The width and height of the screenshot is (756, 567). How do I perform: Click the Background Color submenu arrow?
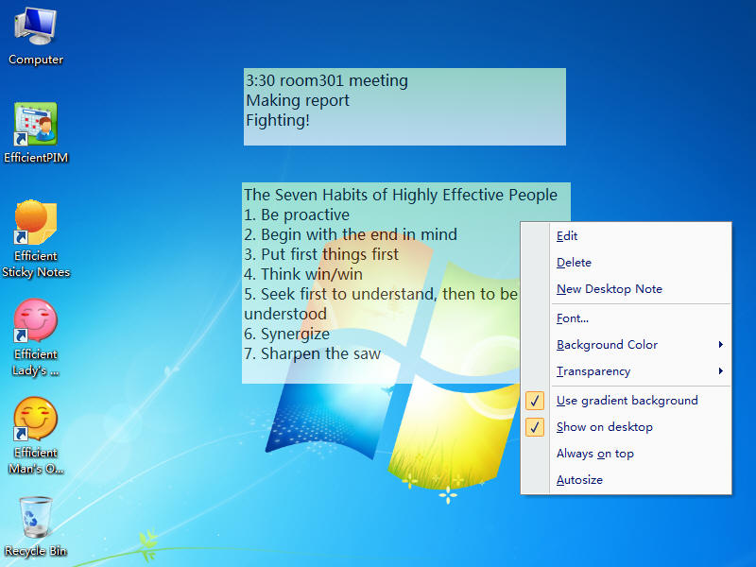click(721, 345)
